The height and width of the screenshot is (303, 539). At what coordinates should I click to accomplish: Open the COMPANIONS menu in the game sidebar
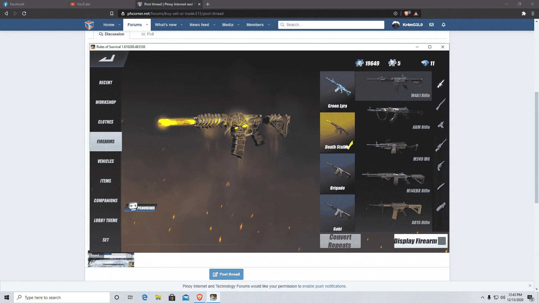[106, 201]
